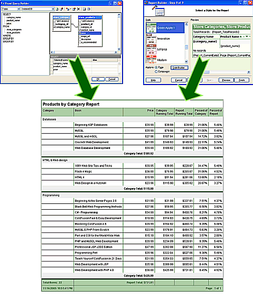Check category_id in store_categories table
Image resolution: width=253 pixels, height=299 pixels.
tap(55, 24)
